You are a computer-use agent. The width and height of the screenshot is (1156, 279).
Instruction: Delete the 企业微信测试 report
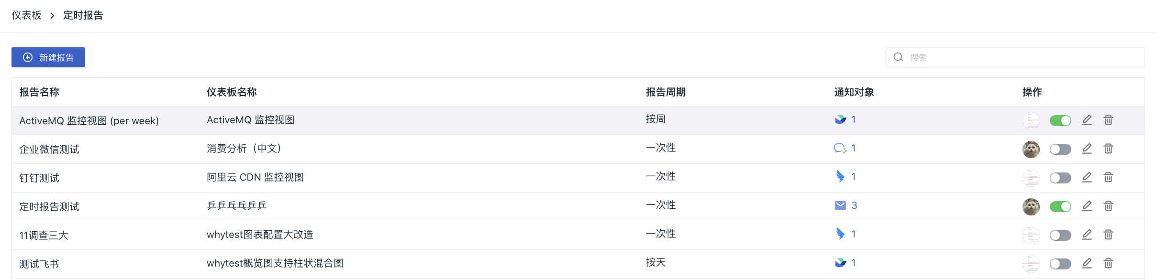(1108, 149)
